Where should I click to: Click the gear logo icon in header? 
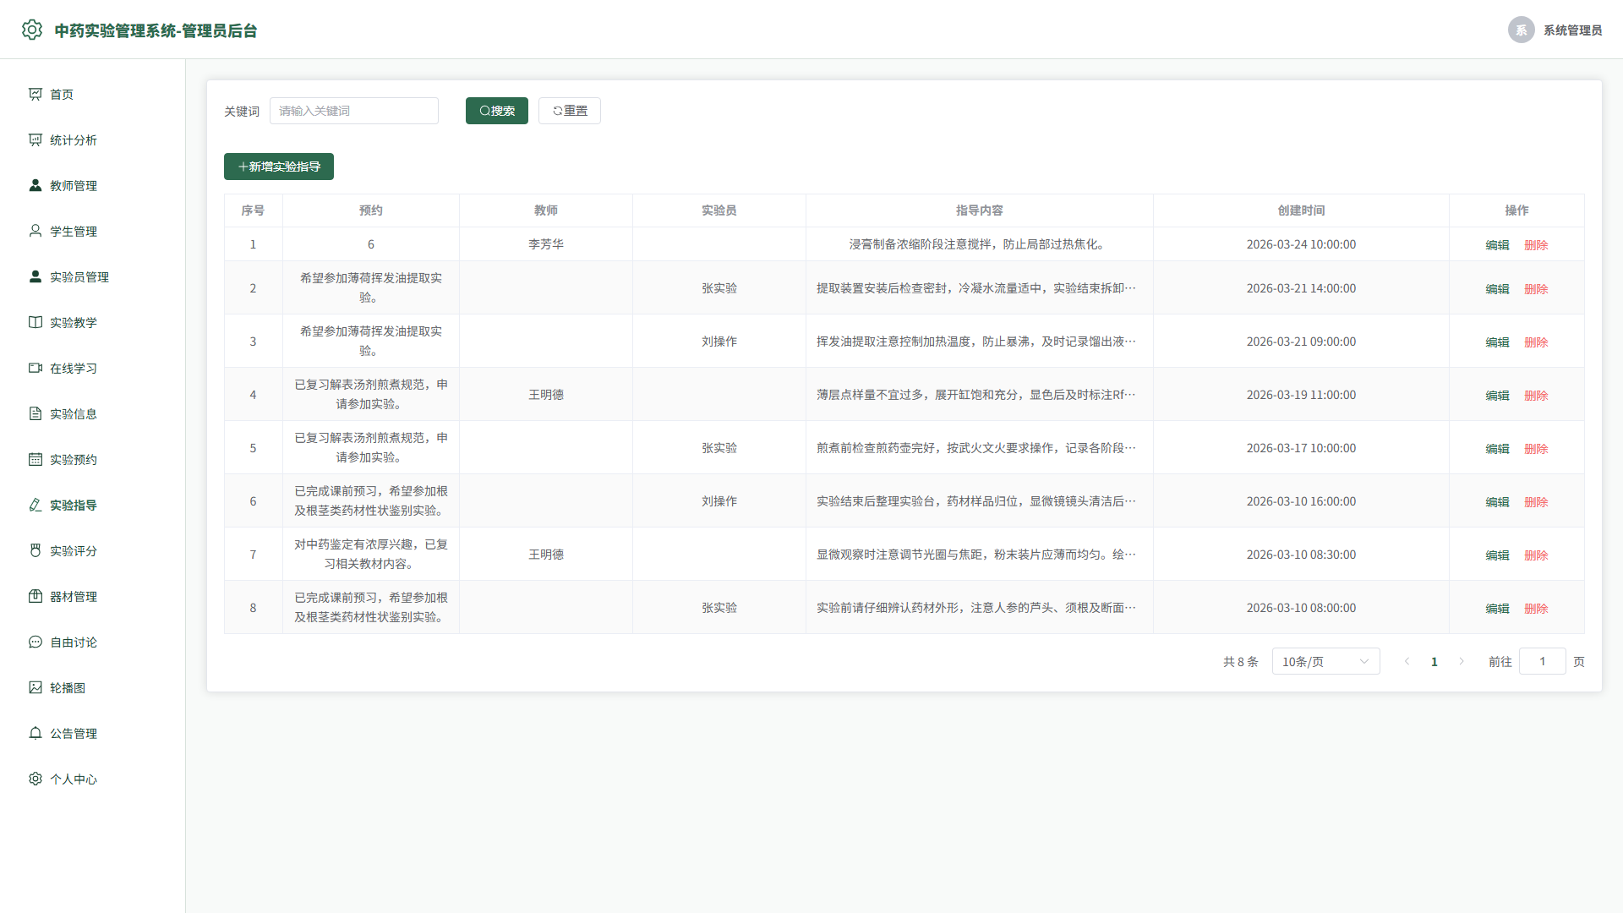[32, 30]
